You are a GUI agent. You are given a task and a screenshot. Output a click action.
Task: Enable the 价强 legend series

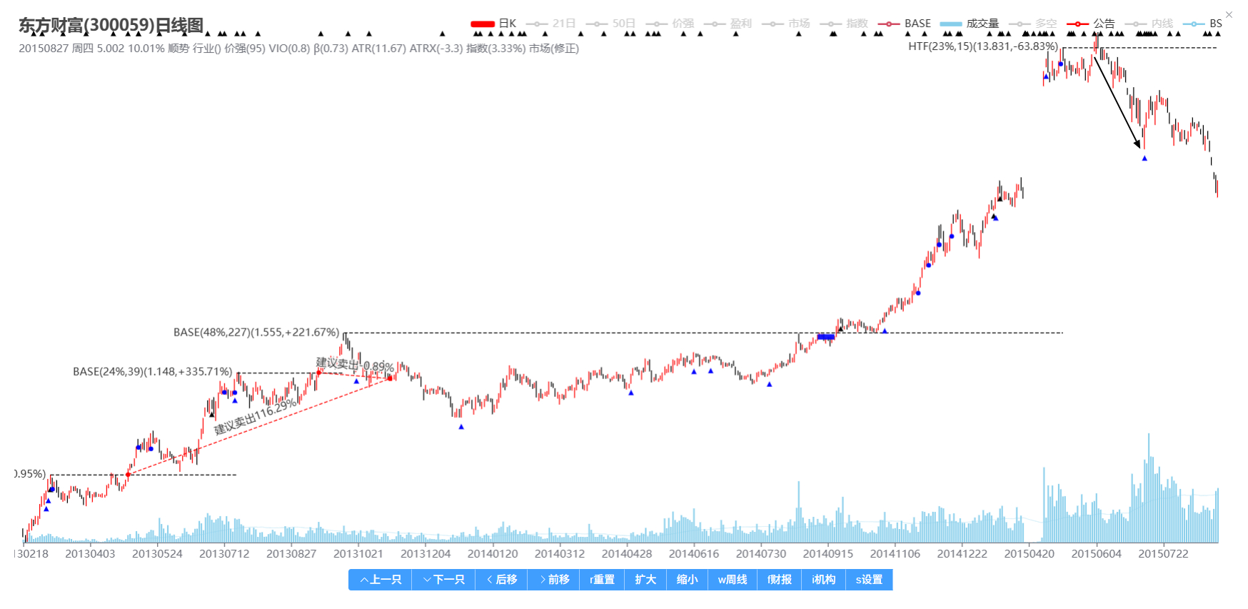tap(670, 24)
